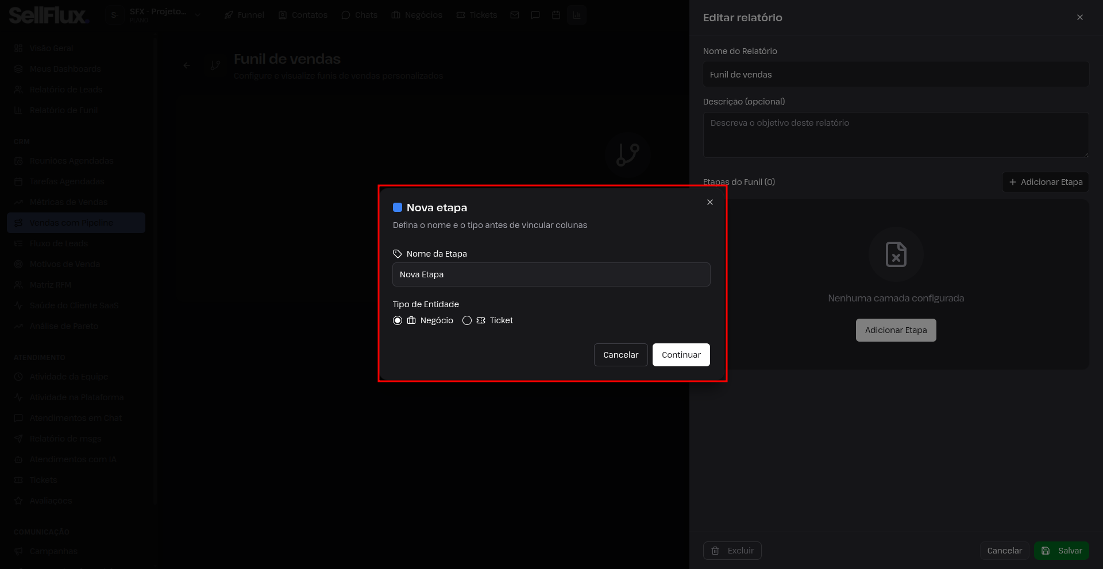Open Avaliações in the sidebar
The width and height of the screenshot is (1103, 569).
pyautogui.click(x=76, y=501)
